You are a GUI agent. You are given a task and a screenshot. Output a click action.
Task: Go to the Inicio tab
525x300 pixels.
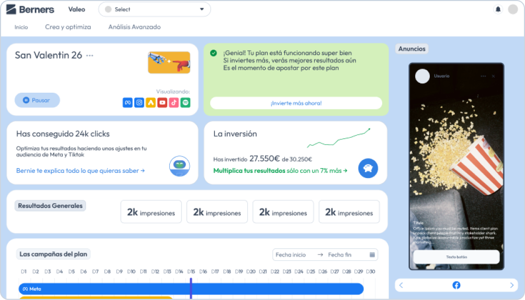pyautogui.click(x=21, y=27)
